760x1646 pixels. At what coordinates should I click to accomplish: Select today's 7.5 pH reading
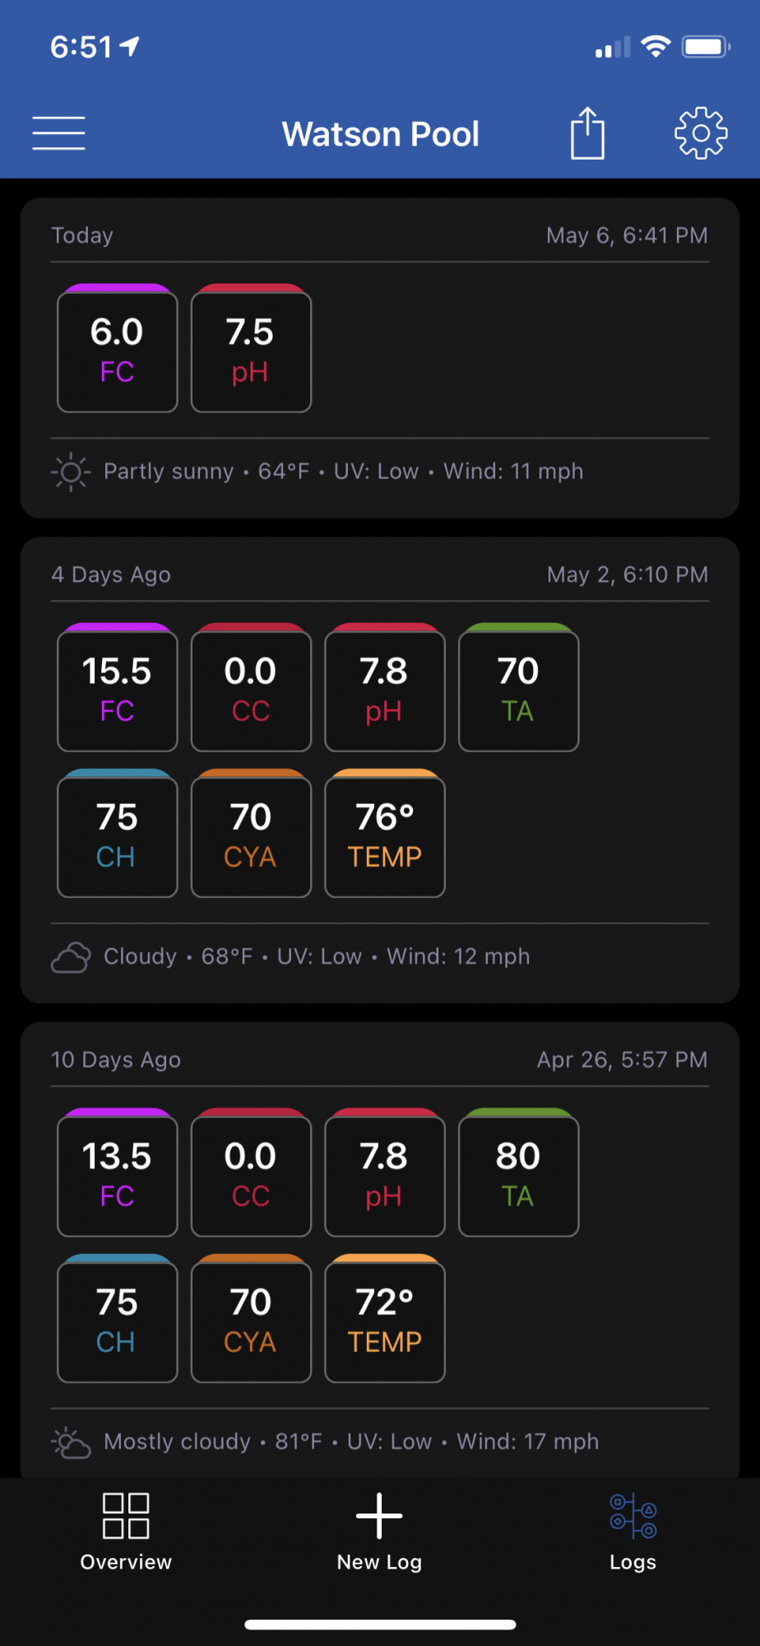point(251,348)
